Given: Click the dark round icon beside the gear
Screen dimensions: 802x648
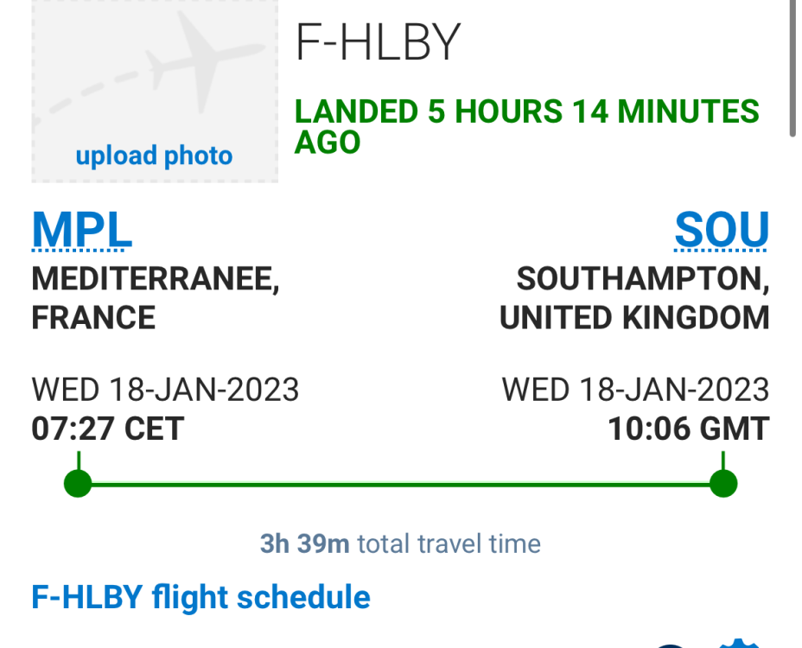Looking at the screenshot, I should click(x=672, y=644).
